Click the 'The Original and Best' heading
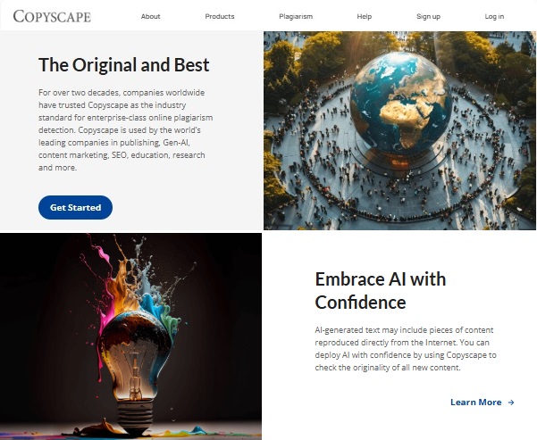 [x=123, y=64]
